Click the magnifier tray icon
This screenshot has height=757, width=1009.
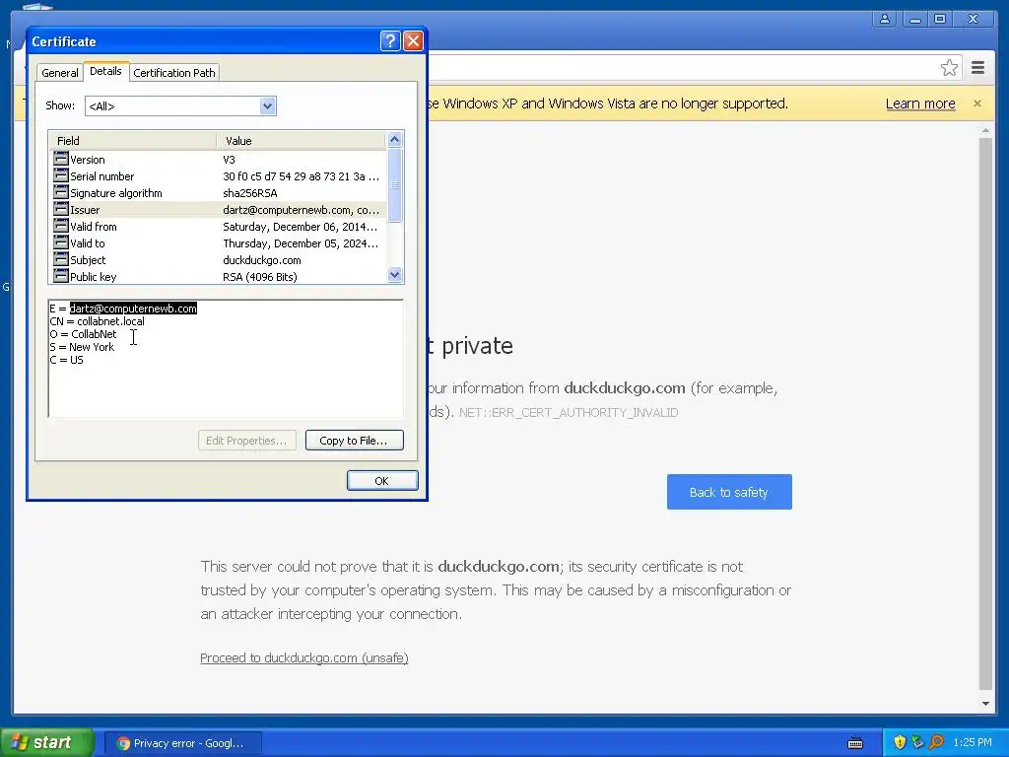937,742
